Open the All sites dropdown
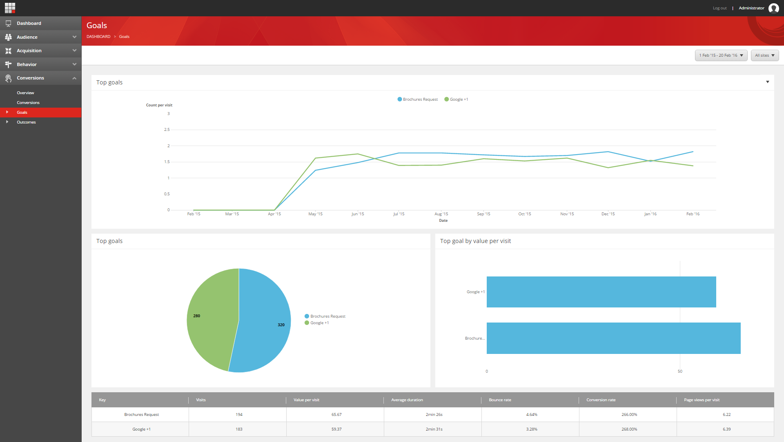 coord(765,55)
